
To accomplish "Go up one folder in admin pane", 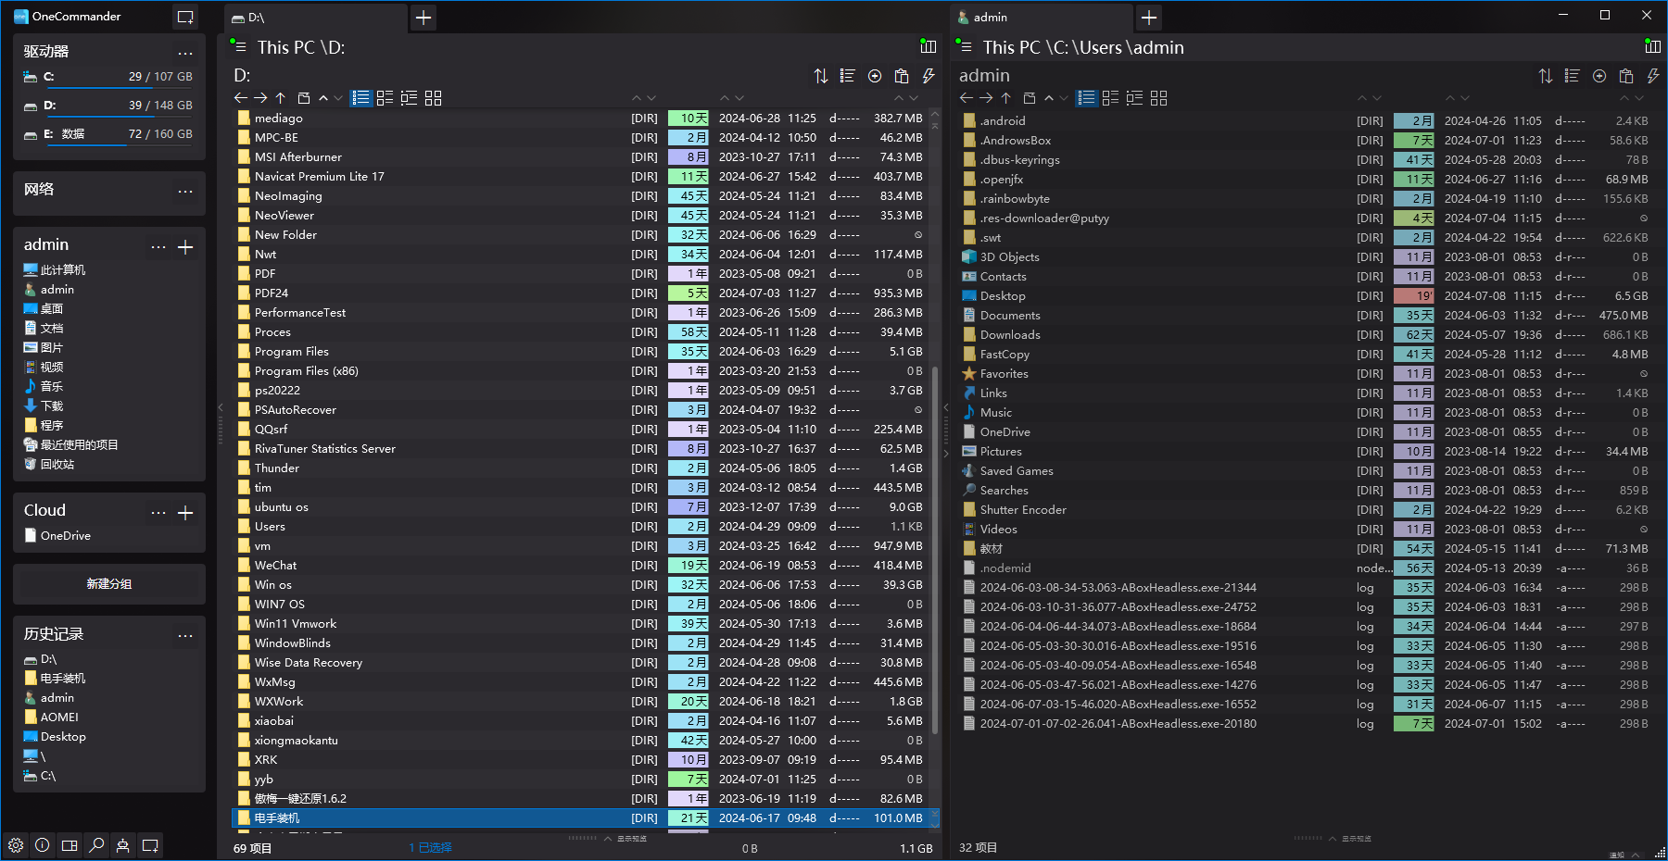I will (x=1005, y=98).
